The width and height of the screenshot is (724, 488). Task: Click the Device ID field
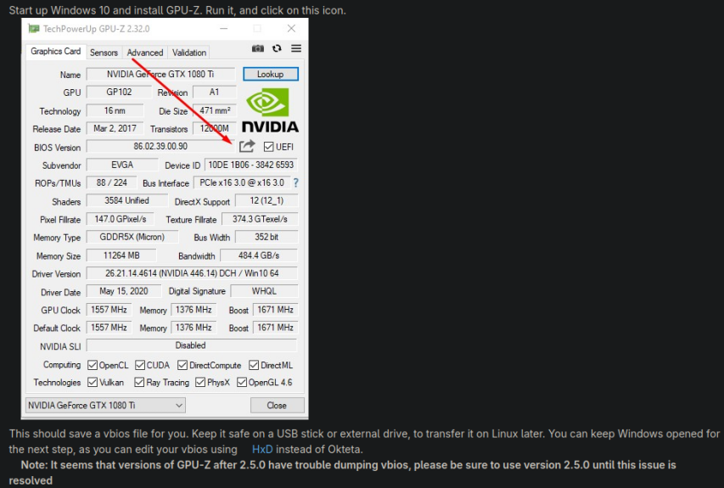click(251, 165)
